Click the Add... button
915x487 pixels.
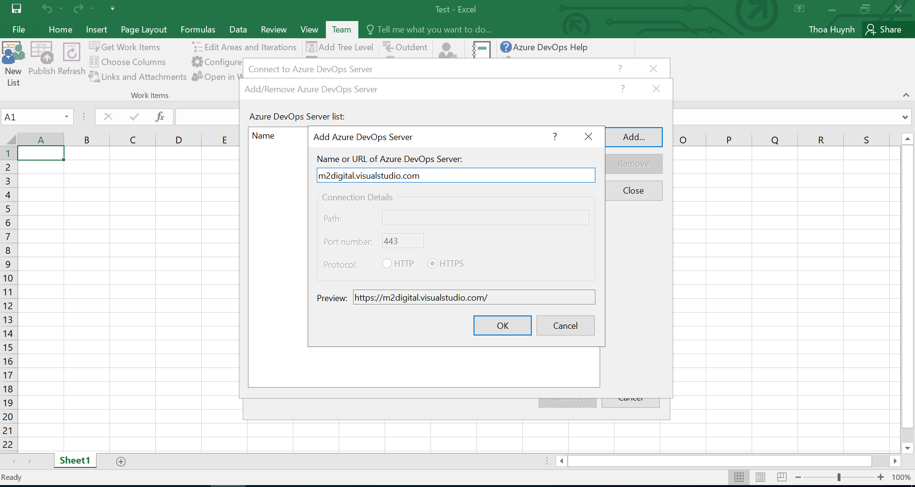(x=634, y=137)
